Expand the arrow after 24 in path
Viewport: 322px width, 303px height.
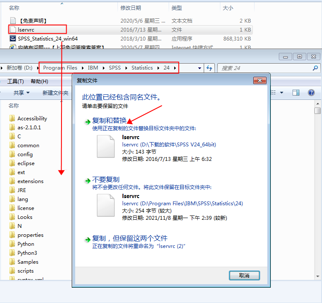tap(175, 68)
